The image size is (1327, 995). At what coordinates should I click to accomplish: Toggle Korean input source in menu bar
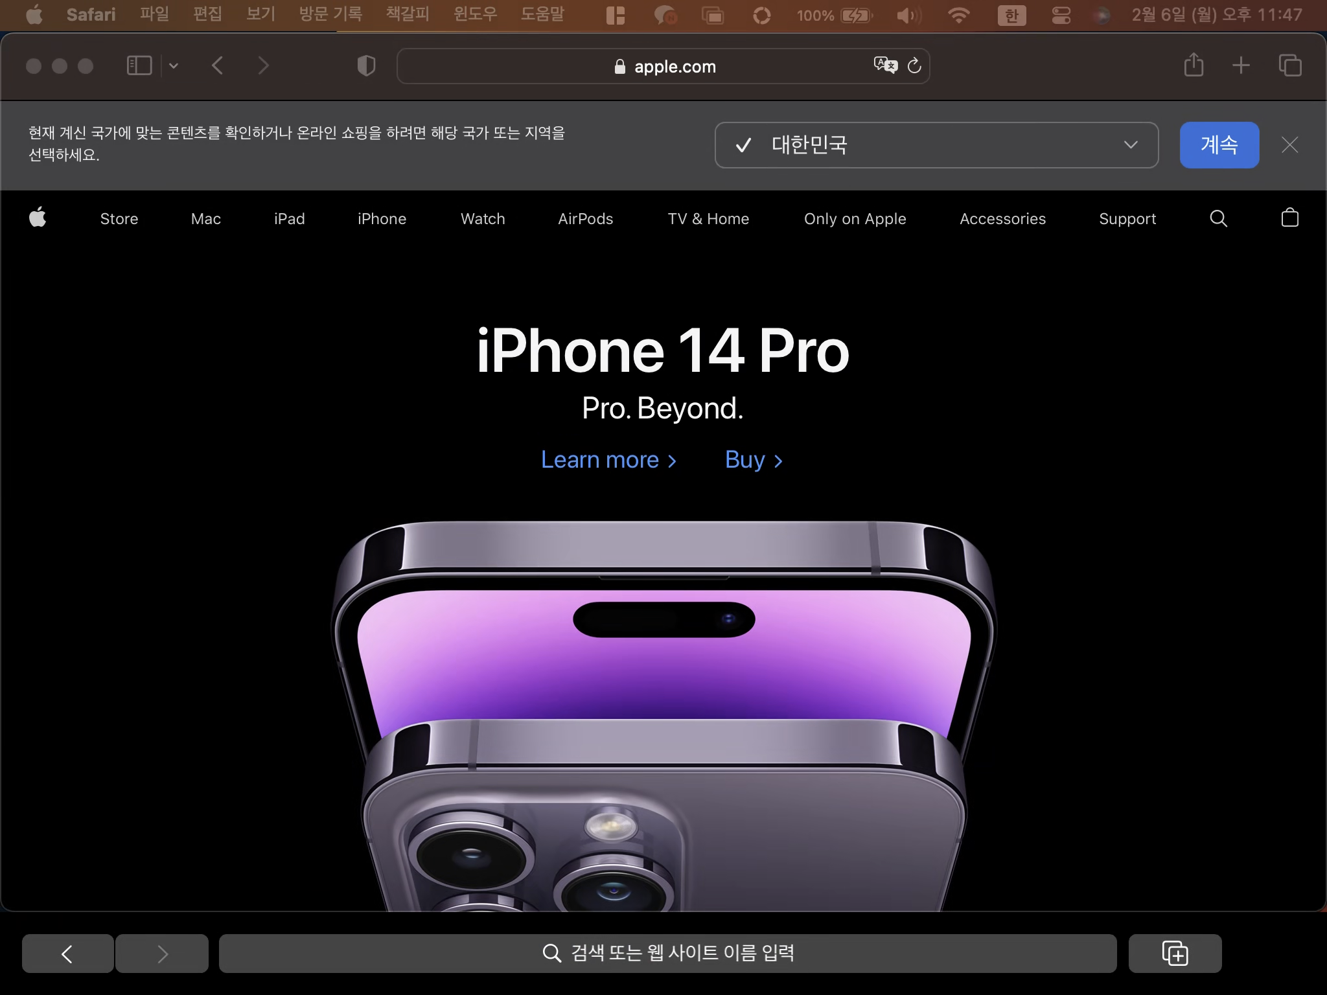(1011, 15)
